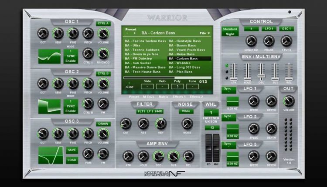Open the OSC 1 CTRL A selector
Image resolution: width=327 pixels, height=187 pixels.
(103, 23)
